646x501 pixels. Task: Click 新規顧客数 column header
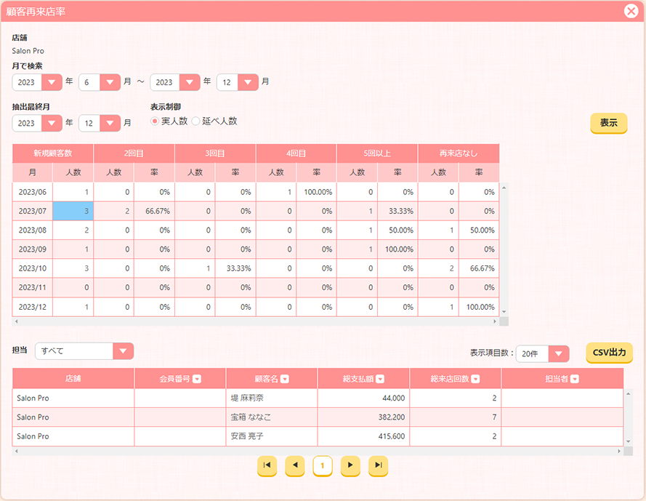[53, 153]
